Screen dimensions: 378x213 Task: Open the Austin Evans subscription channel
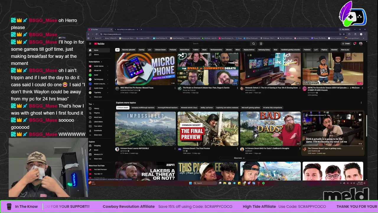point(99,88)
